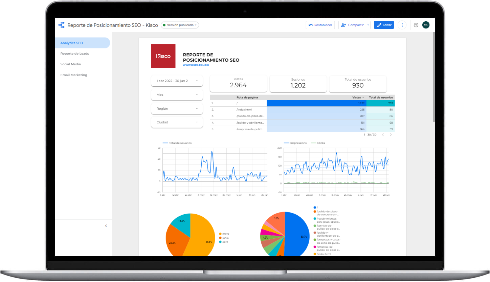Click the mayo legend item
The height and width of the screenshot is (282, 490).
click(224, 234)
